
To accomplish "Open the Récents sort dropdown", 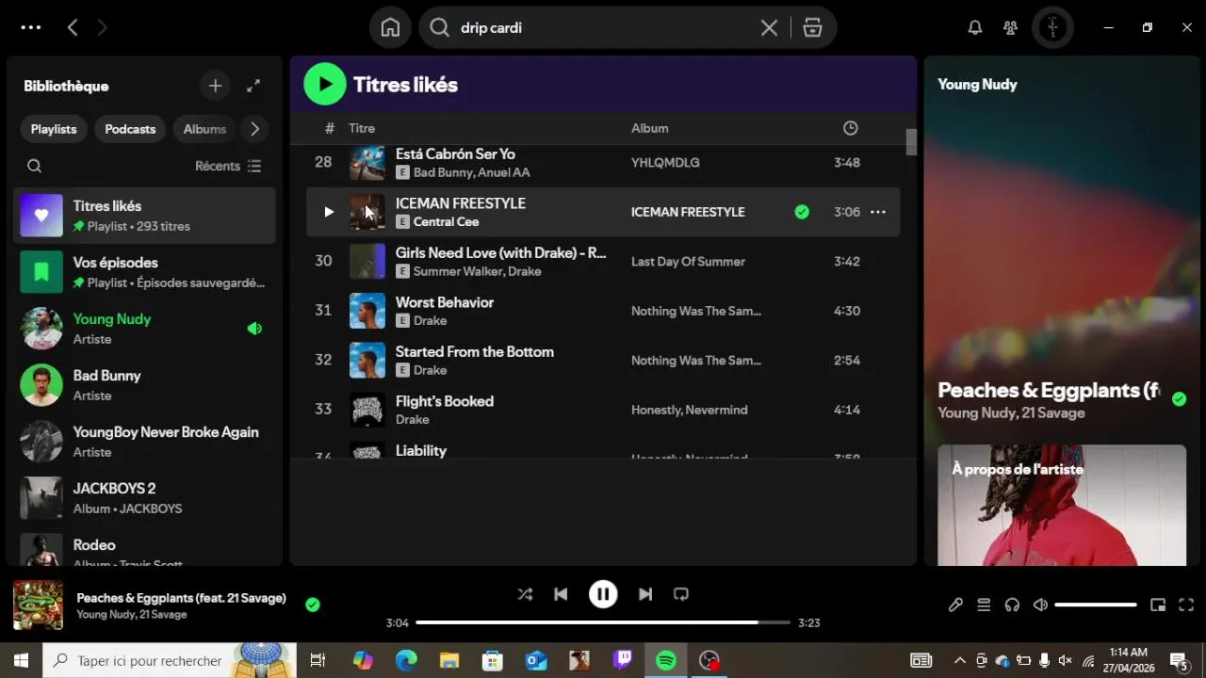I will [x=228, y=166].
